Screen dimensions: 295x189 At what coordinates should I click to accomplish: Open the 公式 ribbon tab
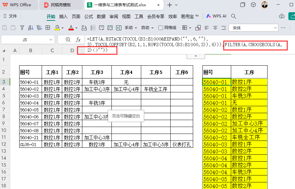[89, 16]
